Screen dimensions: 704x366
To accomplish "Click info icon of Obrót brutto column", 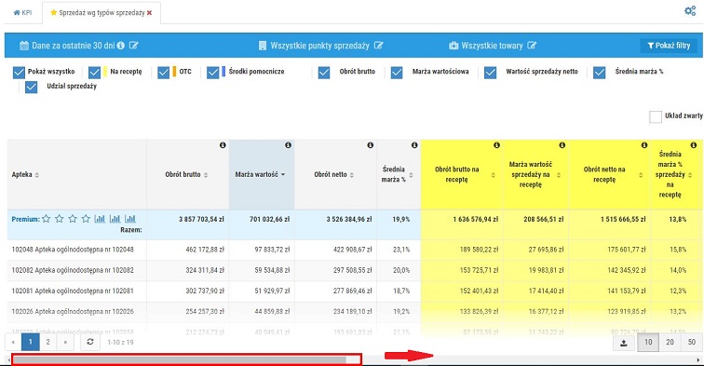I will (x=223, y=145).
